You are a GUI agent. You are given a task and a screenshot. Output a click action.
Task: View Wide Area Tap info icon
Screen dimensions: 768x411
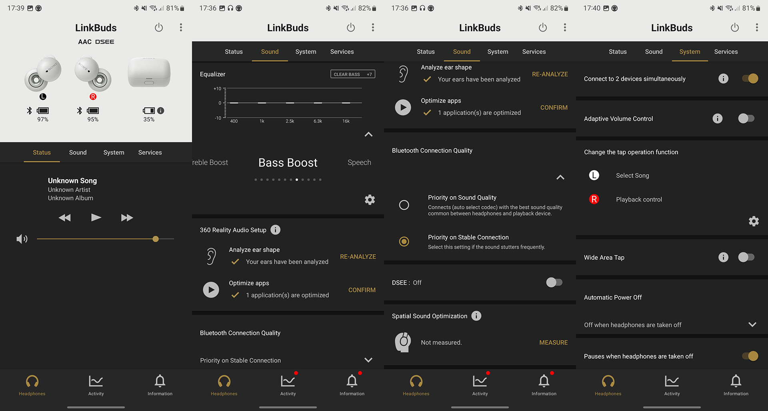pyautogui.click(x=723, y=257)
